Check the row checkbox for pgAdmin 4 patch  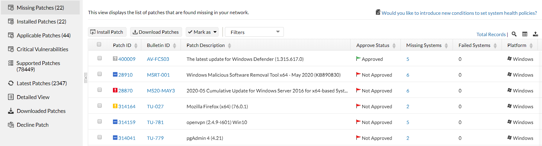click(x=100, y=137)
